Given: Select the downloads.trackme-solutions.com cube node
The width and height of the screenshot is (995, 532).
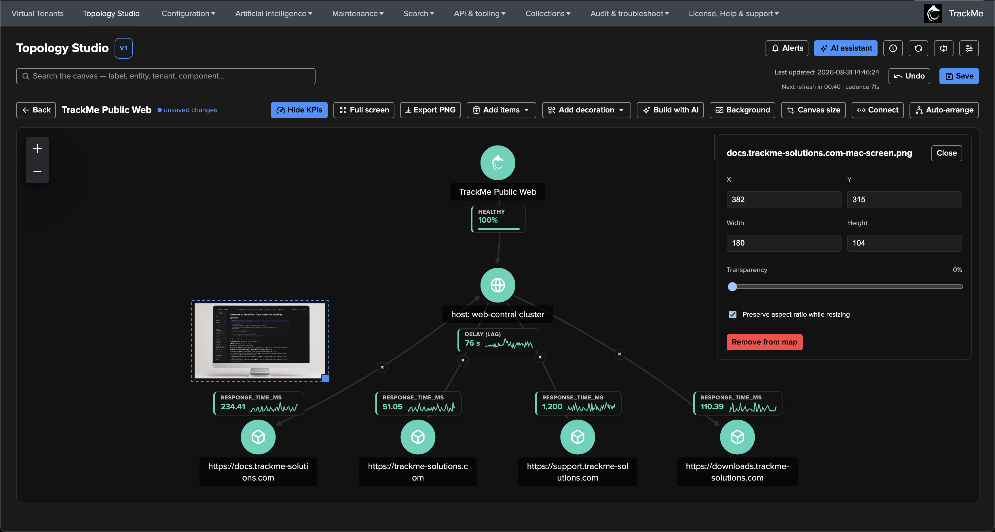Looking at the screenshot, I should [x=737, y=437].
